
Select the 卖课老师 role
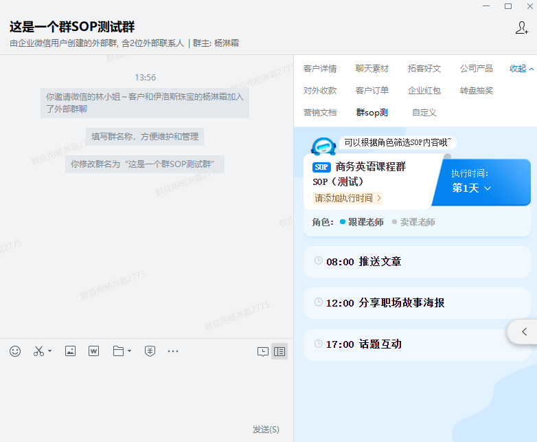point(417,222)
